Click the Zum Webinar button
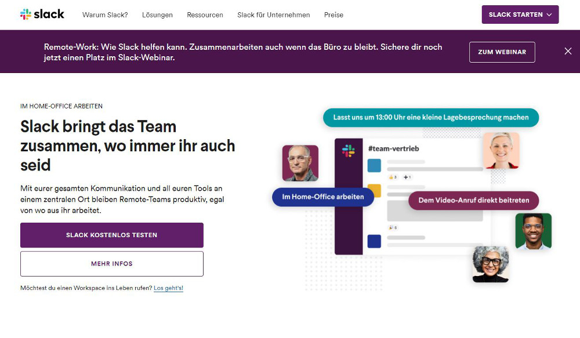Image resolution: width=580 pixels, height=338 pixels. [502, 52]
